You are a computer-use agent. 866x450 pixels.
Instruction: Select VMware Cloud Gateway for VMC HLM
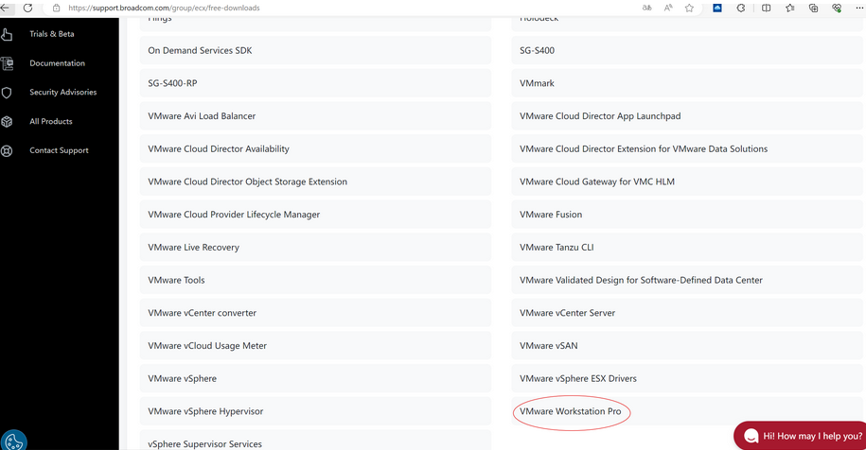[x=688, y=182]
